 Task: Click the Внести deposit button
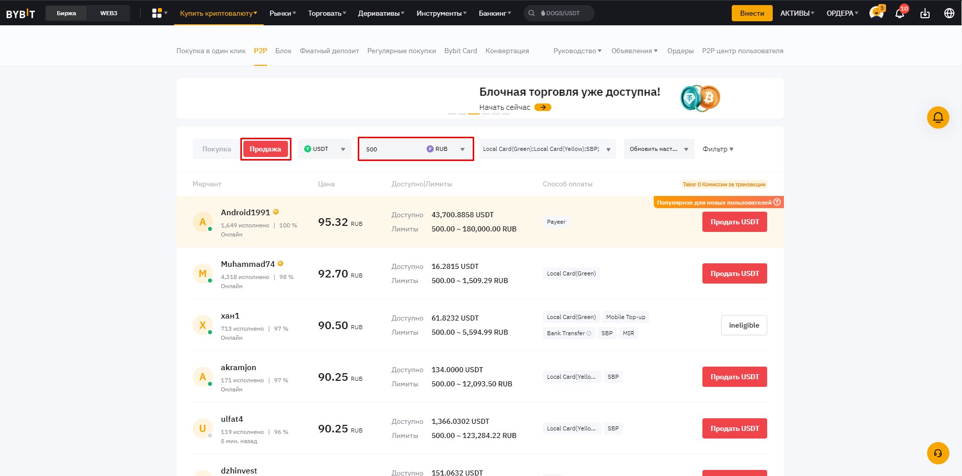[752, 13]
